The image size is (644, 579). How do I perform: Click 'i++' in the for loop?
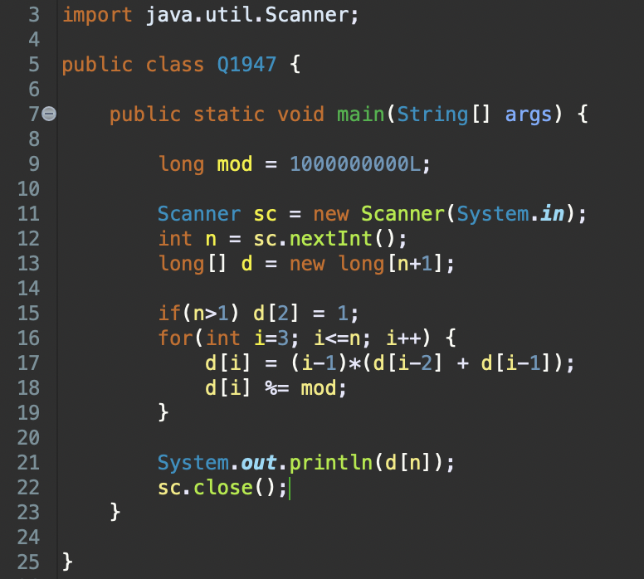coord(404,338)
